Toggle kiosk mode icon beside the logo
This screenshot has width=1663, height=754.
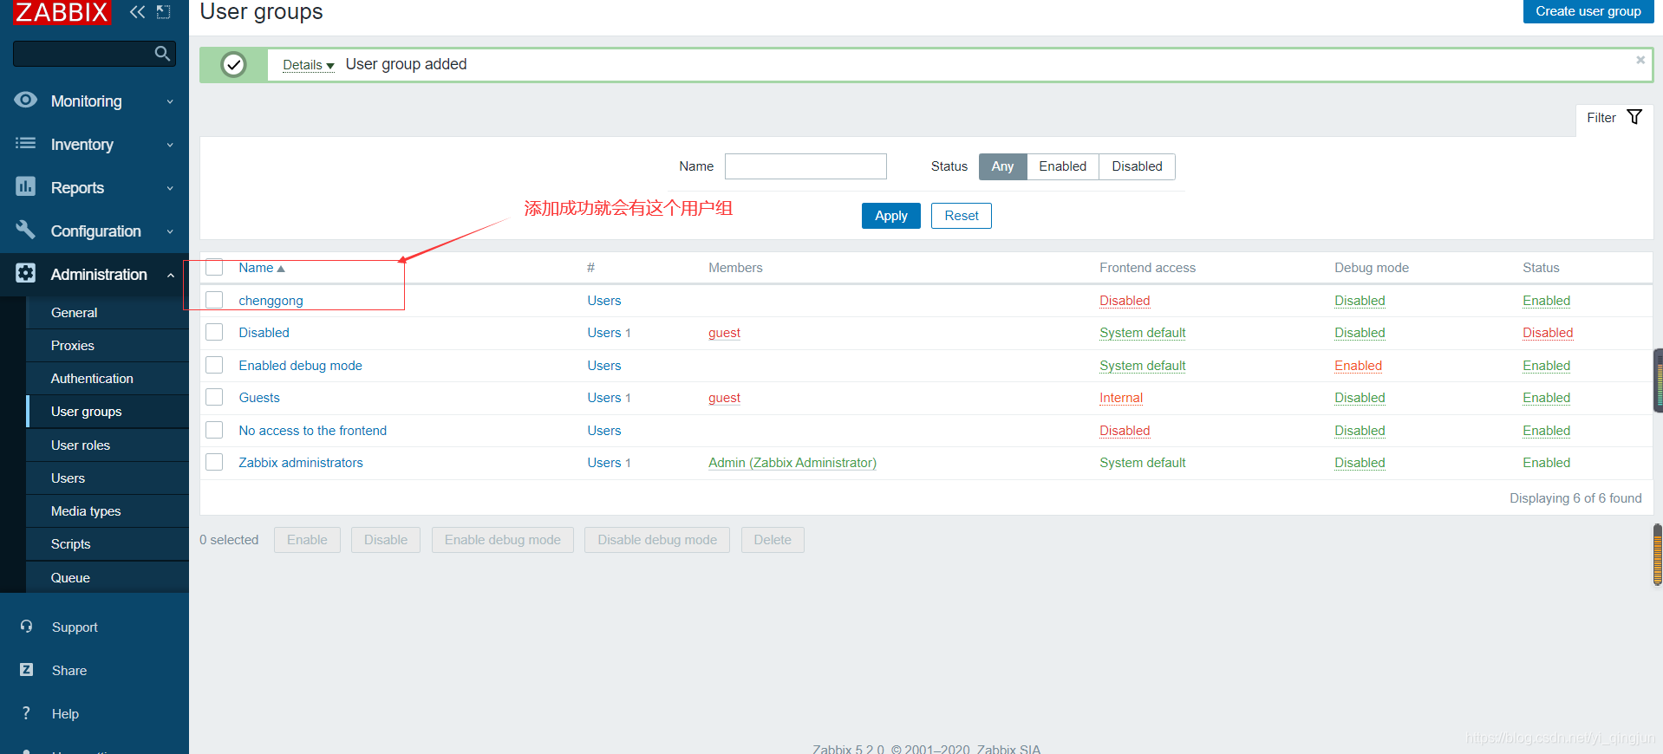click(163, 12)
